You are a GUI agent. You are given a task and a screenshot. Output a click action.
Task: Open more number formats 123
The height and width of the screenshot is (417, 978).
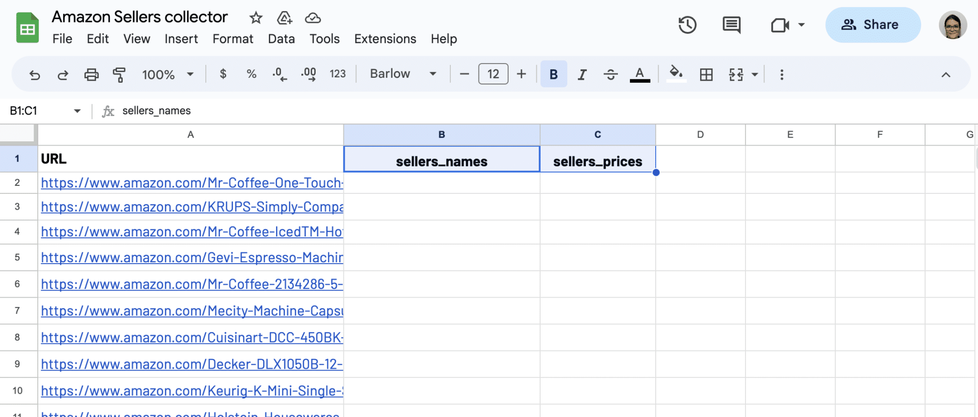(x=338, y=74)
